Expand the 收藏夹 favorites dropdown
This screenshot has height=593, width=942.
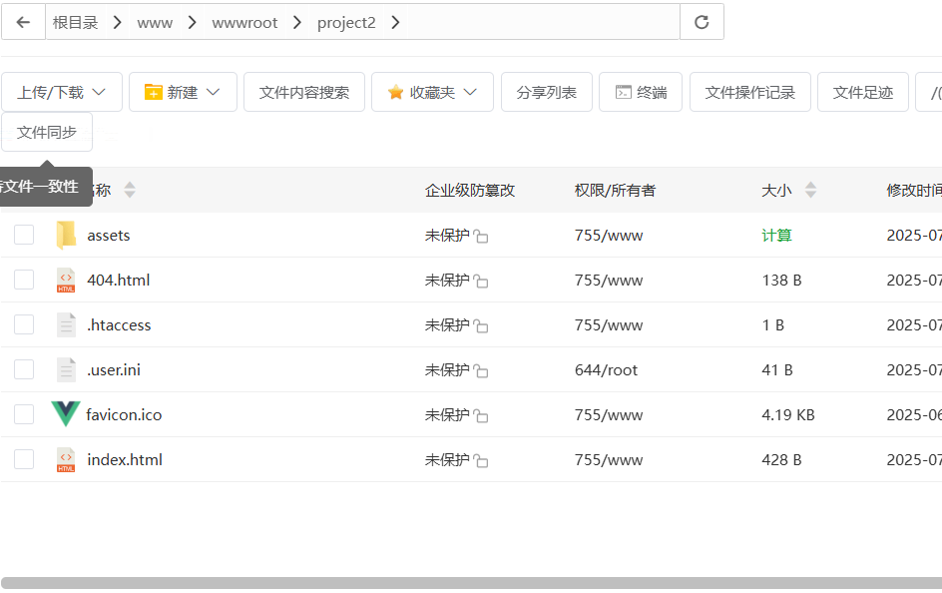tap(432, 92)
